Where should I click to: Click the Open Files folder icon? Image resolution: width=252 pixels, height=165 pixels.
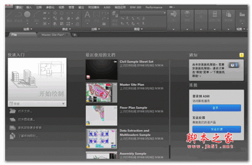click(x=12, y=111)
